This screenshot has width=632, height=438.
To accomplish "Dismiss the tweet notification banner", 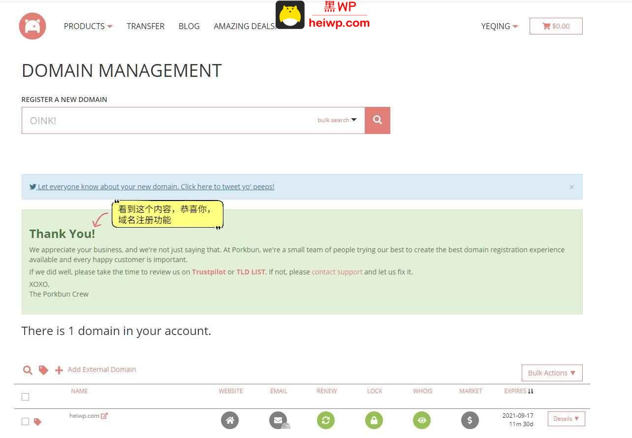I will [571, 187].
